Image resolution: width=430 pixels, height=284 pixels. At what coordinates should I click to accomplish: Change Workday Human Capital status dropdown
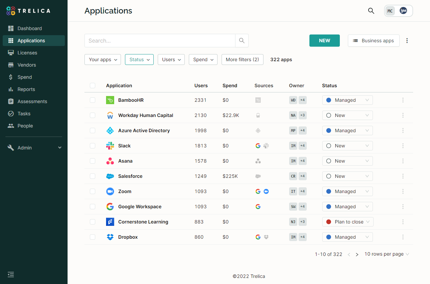[x=347, y=115]
